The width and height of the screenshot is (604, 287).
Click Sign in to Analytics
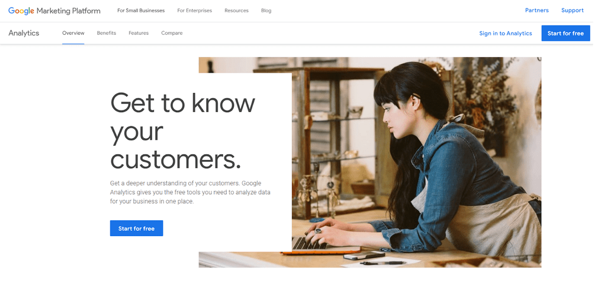[x=505, y=34]
